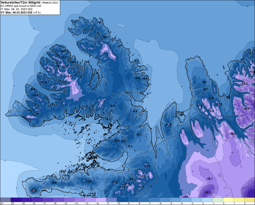Viewport: 255px width, 205px height.
Task: Click the "-7.7" temperature value
Action: (x=137, y=61)
